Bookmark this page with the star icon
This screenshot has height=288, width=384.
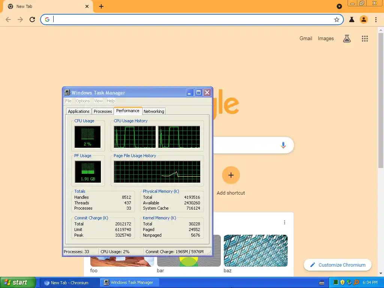point(337,19)
